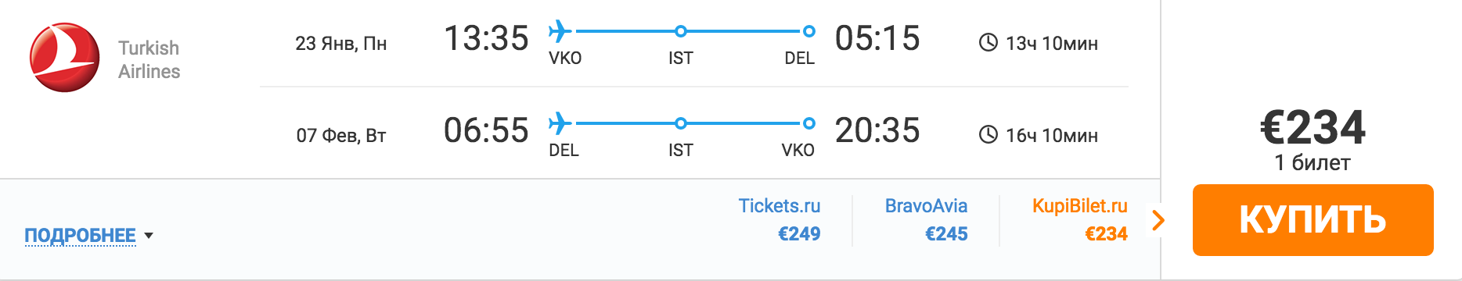Open the BravoAvia offer for €245
This screenshot has width=1462, height=281.
[926, 219]
